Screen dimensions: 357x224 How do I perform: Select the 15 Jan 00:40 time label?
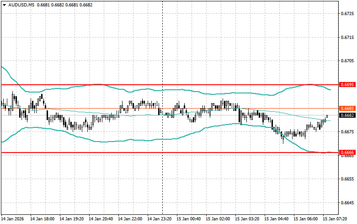[x=188, y=219]
